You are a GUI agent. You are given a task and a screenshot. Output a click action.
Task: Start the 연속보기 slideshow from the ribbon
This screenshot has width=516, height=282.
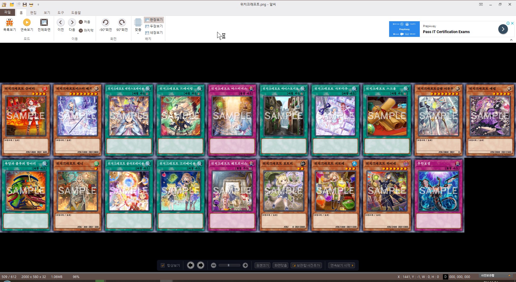27,25
